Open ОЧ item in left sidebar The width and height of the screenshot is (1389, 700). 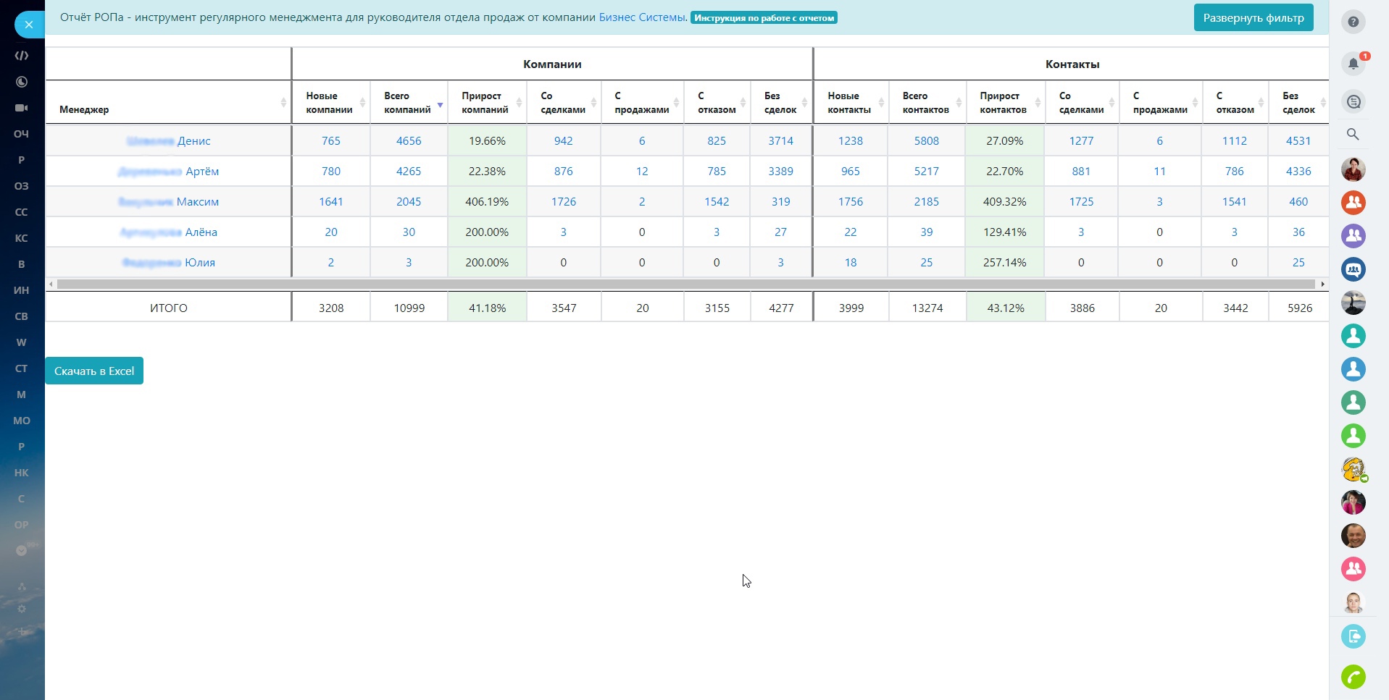pyautogui.click(x=21, y=134)
